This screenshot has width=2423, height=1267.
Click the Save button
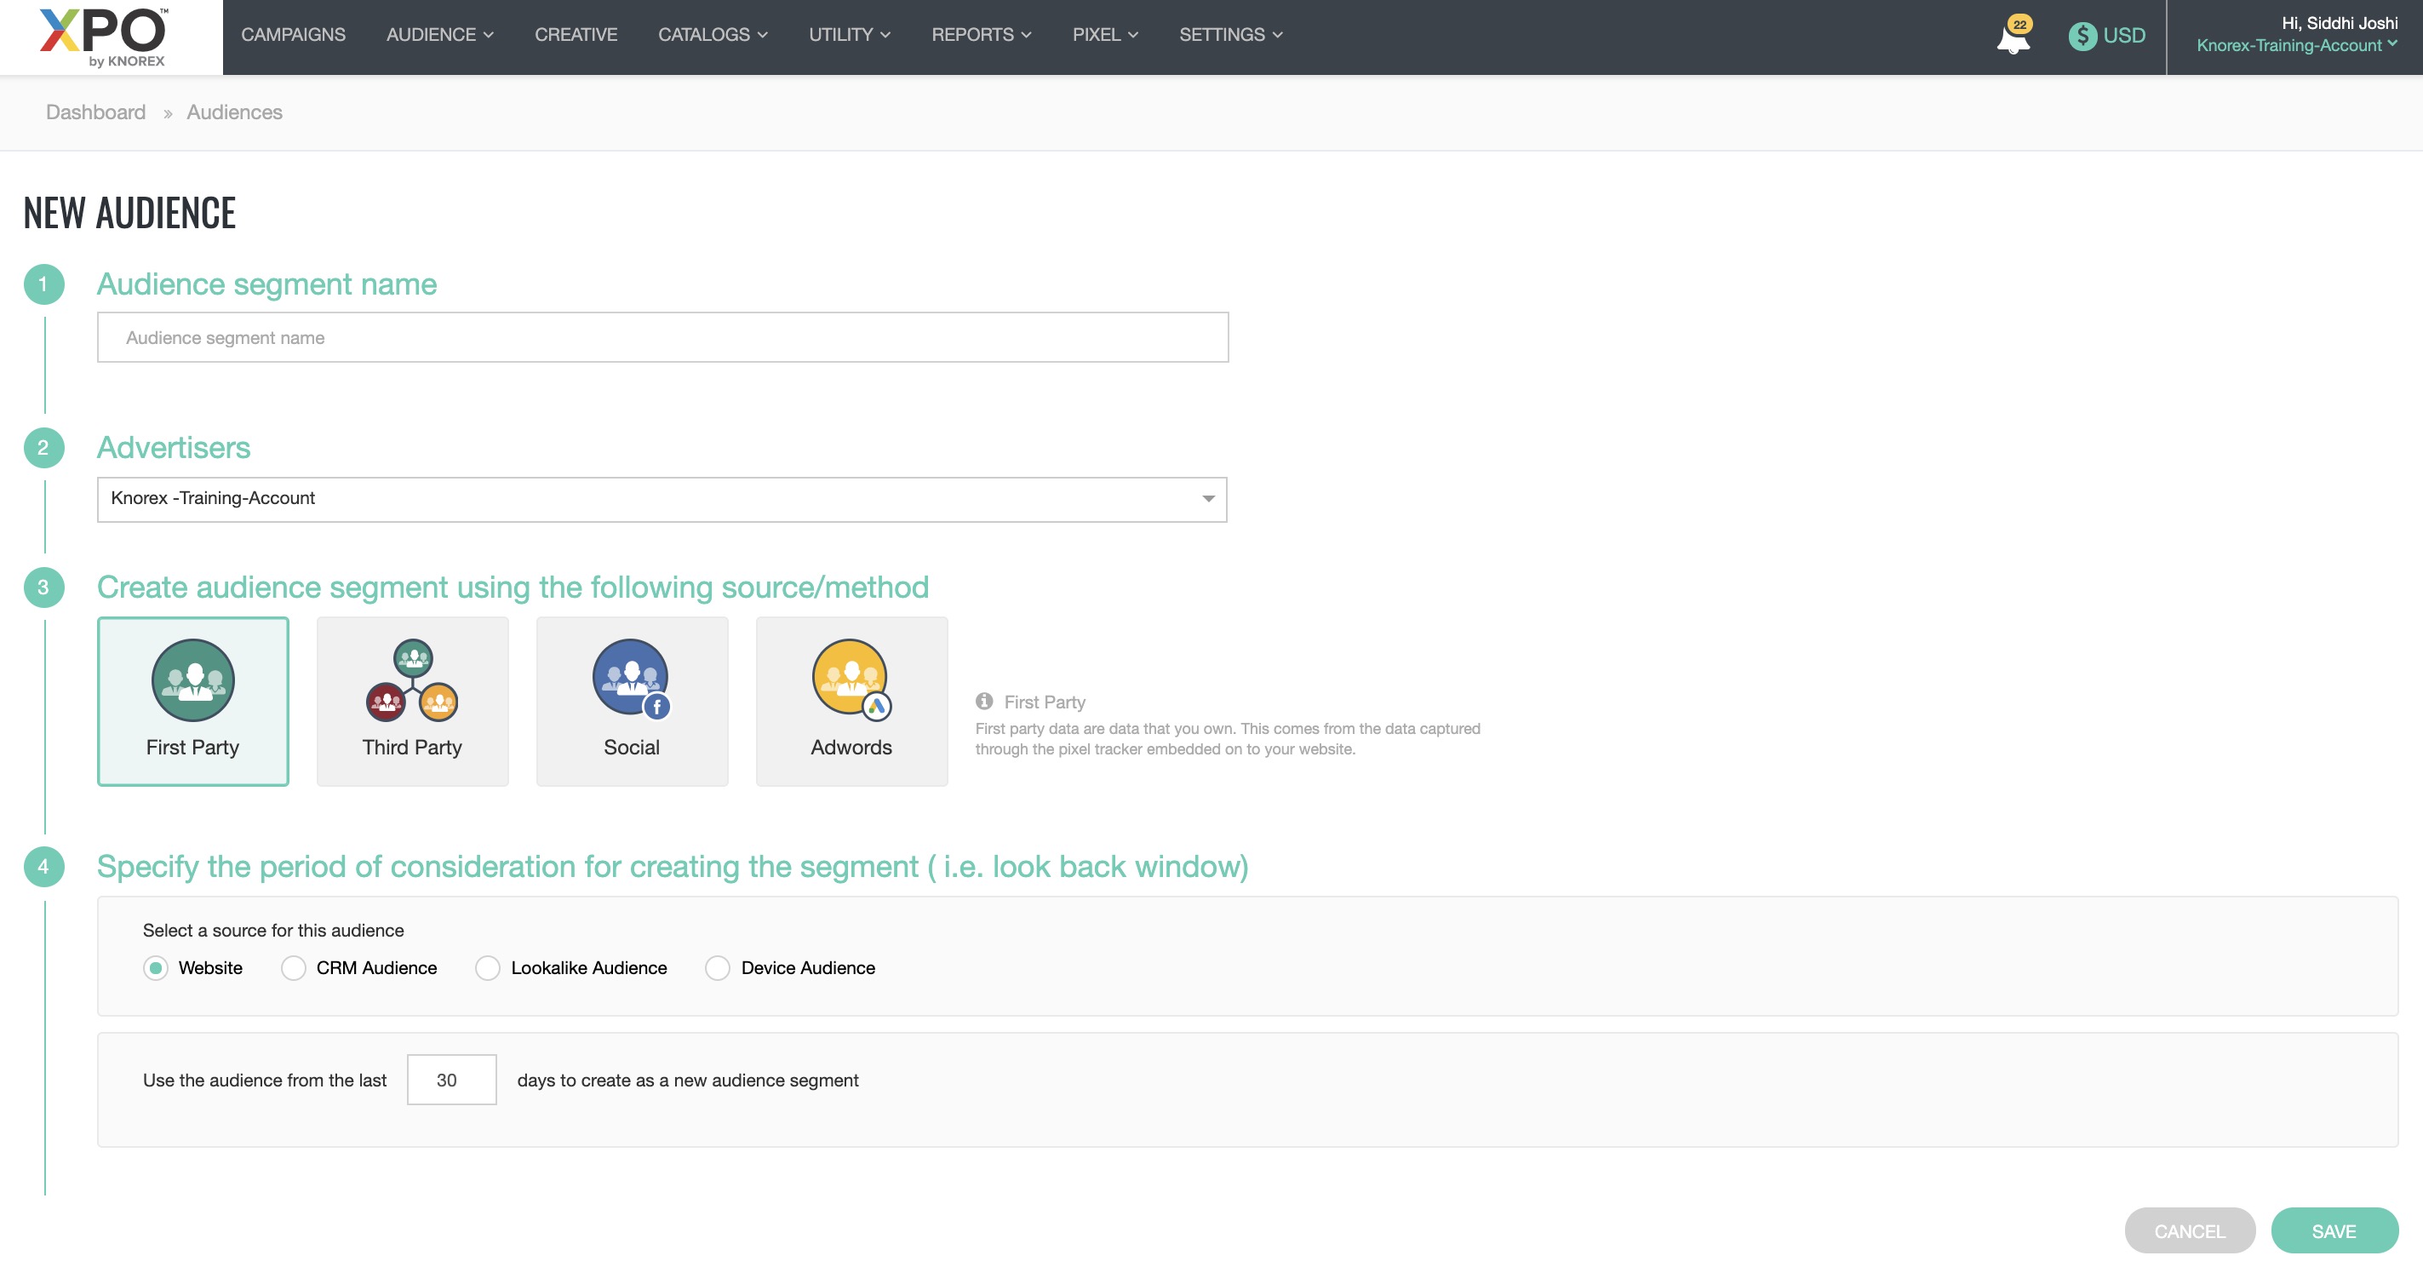point(2334,1230)
